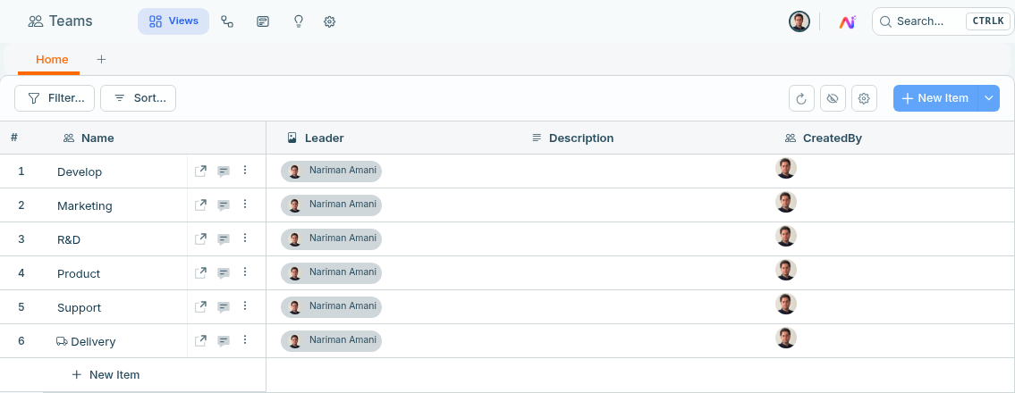Select the Home tab
The image size is (1015, 393).
pos(52,60)
